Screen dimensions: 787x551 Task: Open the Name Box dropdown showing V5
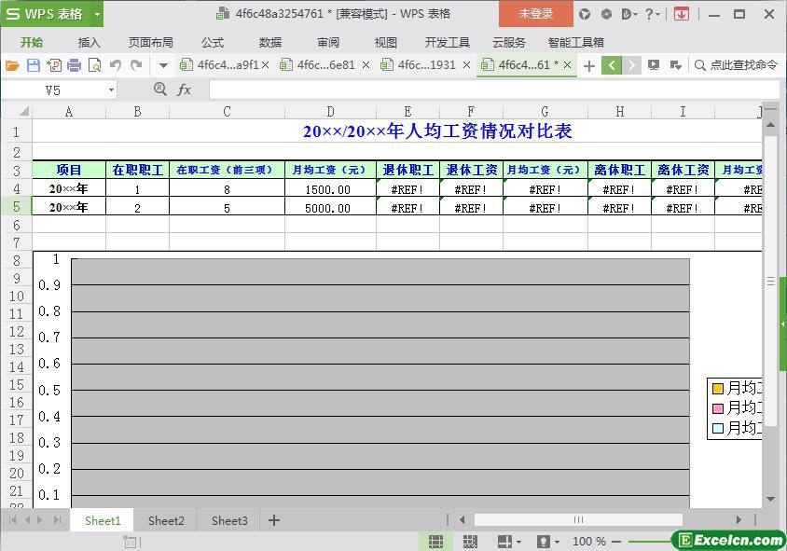point(111,90)
